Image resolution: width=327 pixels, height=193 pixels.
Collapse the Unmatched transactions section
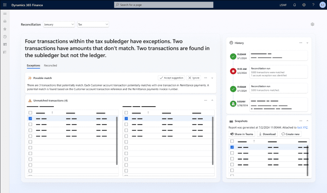212,100
